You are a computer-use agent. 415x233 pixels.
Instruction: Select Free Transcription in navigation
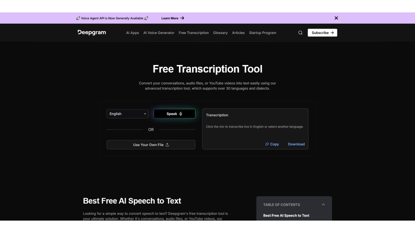pyautogui.click(x=194, y=33)
